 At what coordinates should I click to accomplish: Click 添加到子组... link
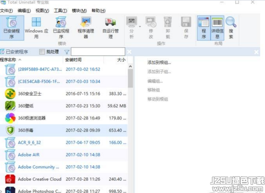tap(159, 72)
